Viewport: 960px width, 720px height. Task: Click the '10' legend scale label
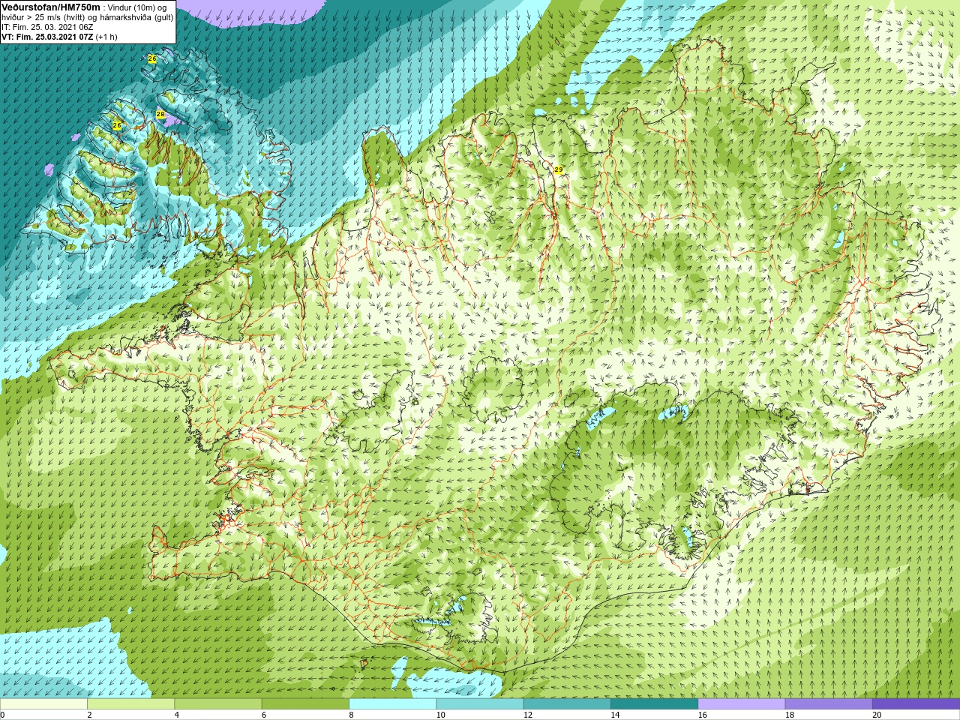pos(440,715)
